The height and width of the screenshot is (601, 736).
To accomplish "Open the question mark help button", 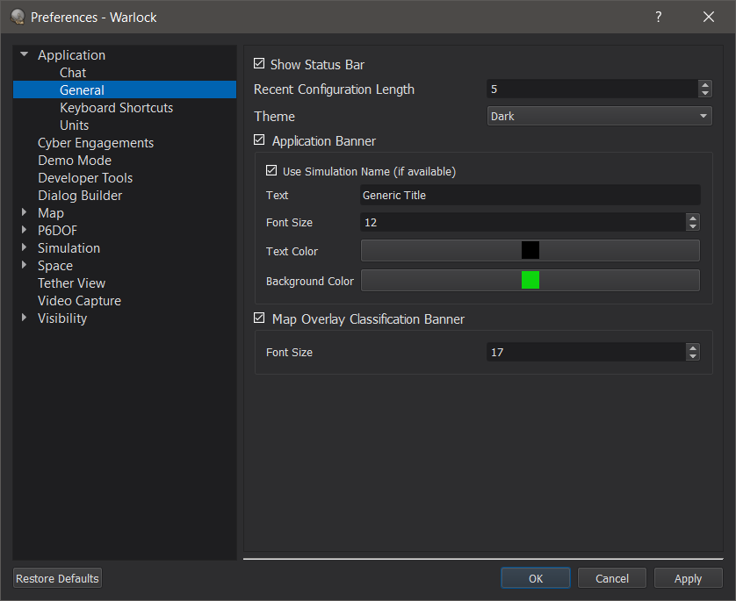I will pos(659,17).
